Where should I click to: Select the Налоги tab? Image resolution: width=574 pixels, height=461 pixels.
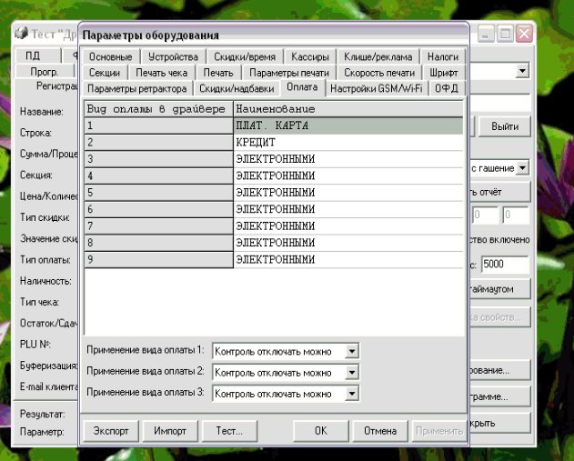click(442, 56)
